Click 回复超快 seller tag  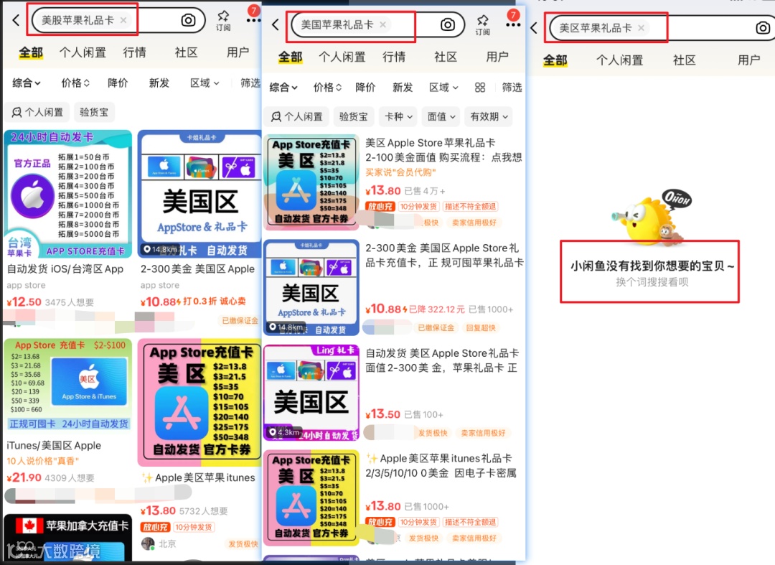point(481,328)
